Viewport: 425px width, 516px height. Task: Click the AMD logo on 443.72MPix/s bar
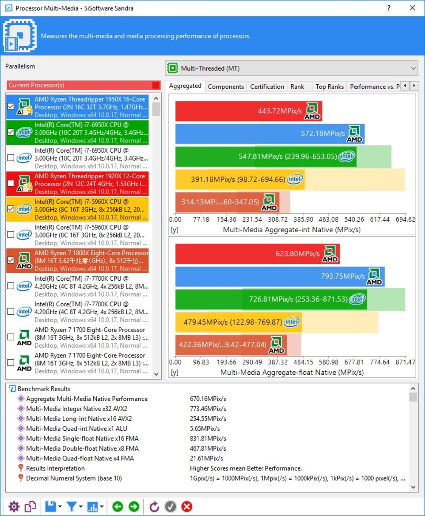[312, 111]
